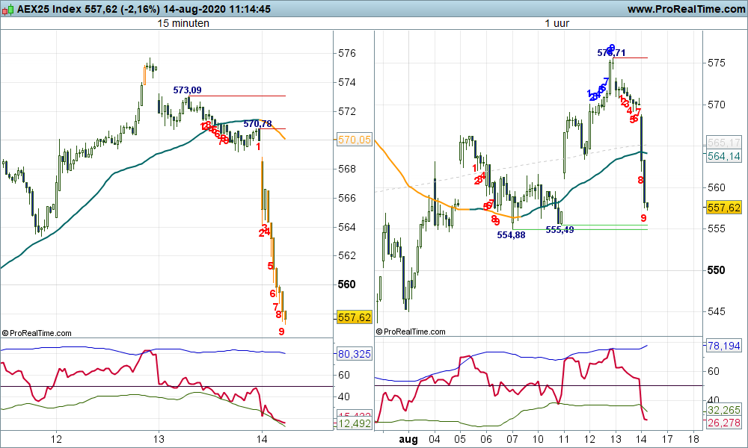Click the green 12,492 indicator value
Viewport: 748px width, 448px height.
point(354,423)
